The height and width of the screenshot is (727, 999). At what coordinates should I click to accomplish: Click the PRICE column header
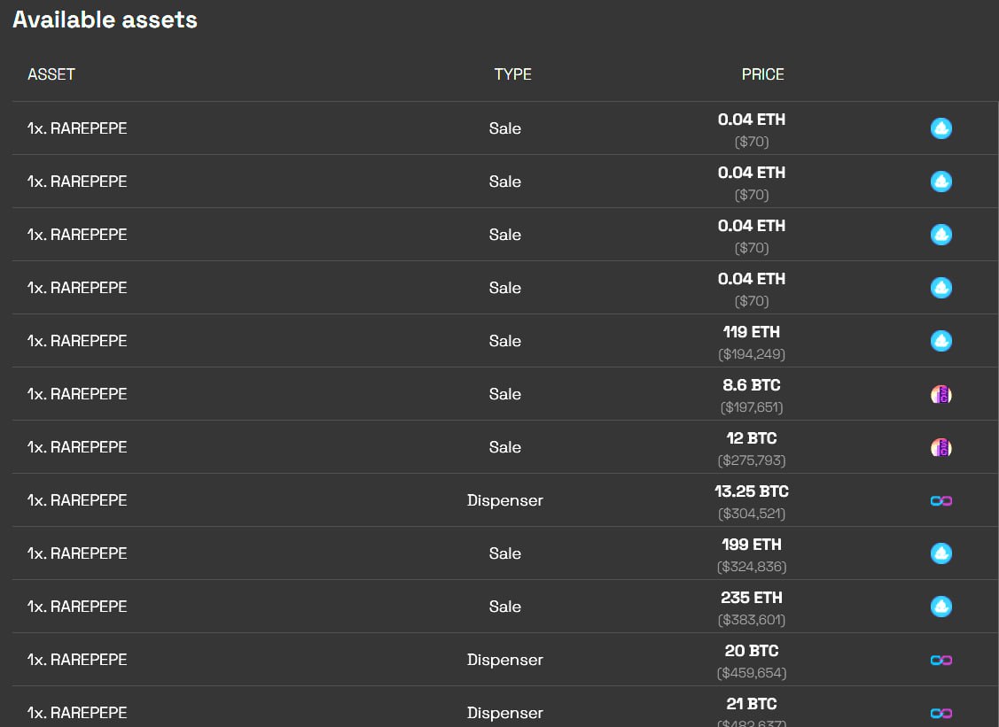tap(762, 74)
